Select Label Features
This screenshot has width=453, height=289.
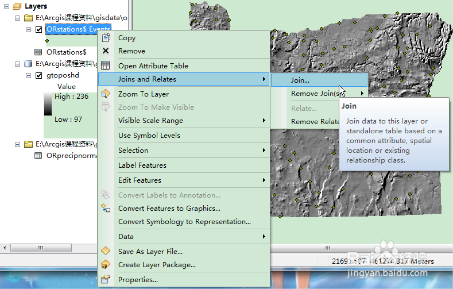click(184, 165)
